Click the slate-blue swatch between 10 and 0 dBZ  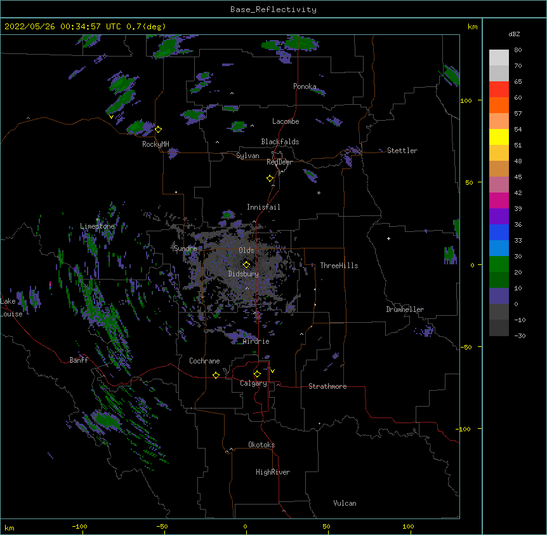pos(499,296)
